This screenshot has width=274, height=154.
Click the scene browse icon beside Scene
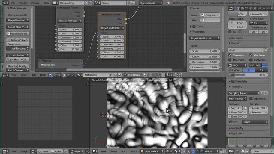click(97, 3)
